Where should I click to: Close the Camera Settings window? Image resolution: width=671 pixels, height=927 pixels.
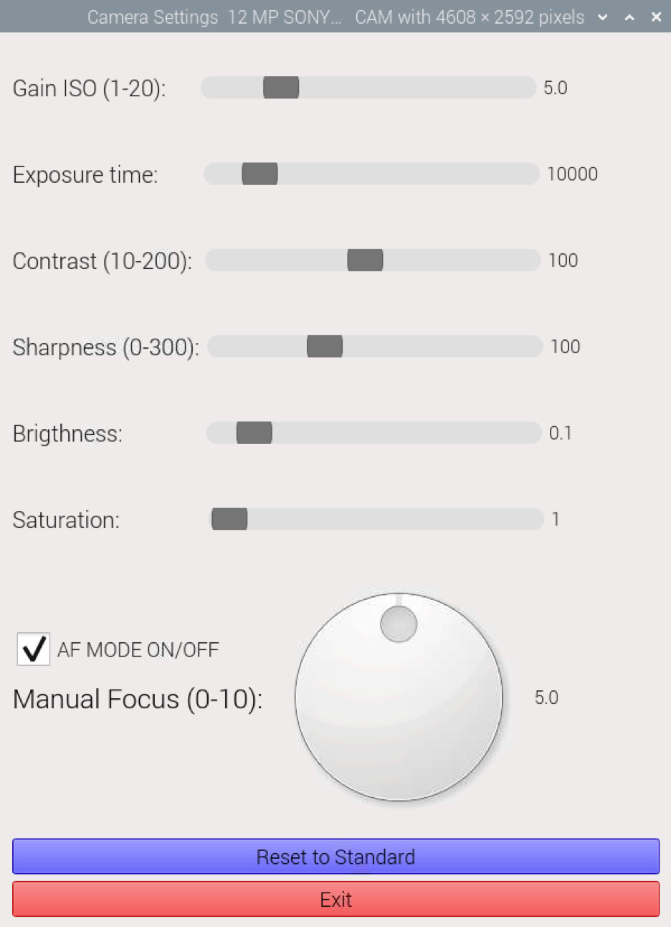click(656, 17)
